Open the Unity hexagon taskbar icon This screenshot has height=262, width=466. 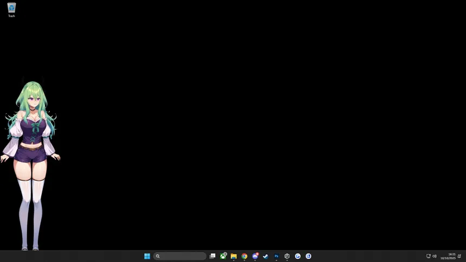[287, 256]
